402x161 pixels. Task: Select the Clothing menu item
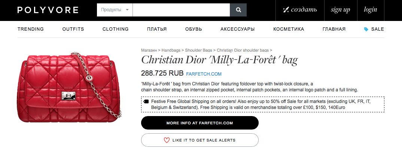pyautogui.click(x=115, y=29)
